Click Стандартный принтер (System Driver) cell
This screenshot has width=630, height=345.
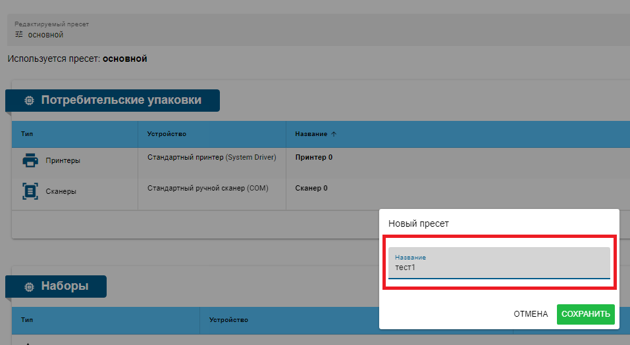211,158
